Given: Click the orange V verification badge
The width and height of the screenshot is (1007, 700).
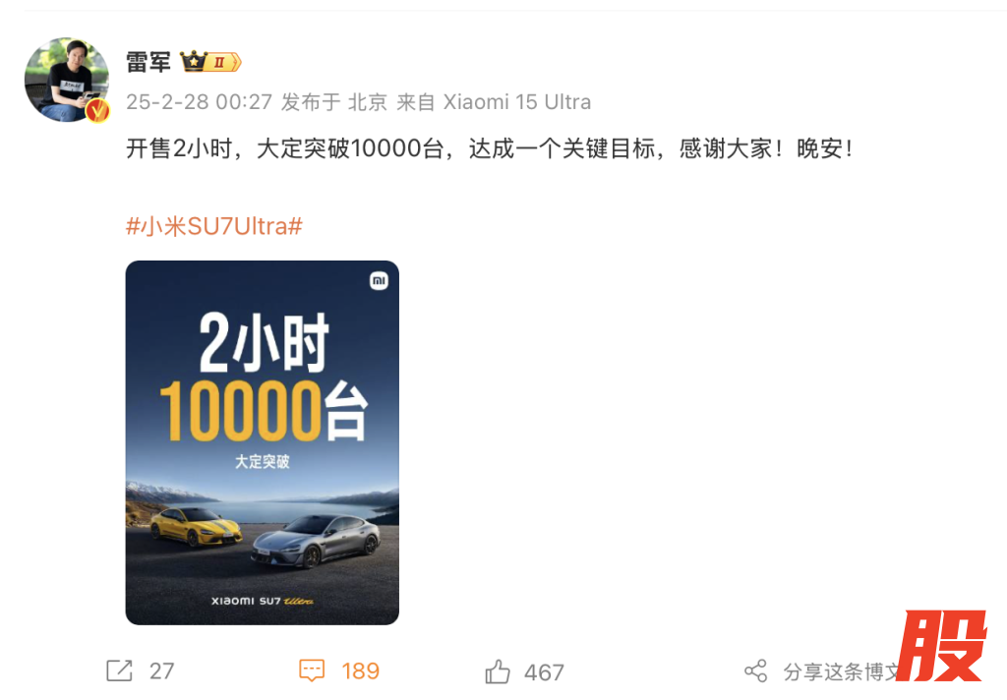Looking at the screenshot, I should 97,110.
